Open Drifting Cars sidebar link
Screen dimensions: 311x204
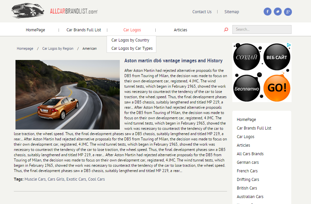248,179
